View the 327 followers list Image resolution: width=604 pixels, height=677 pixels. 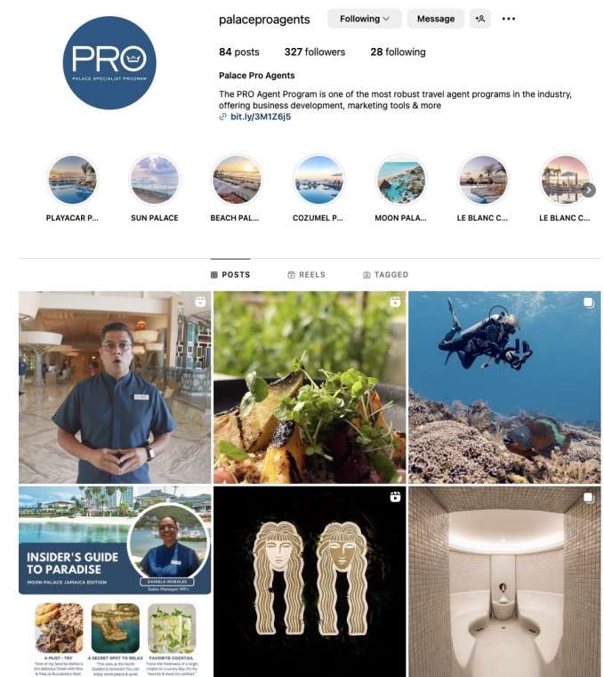[315, 52]
